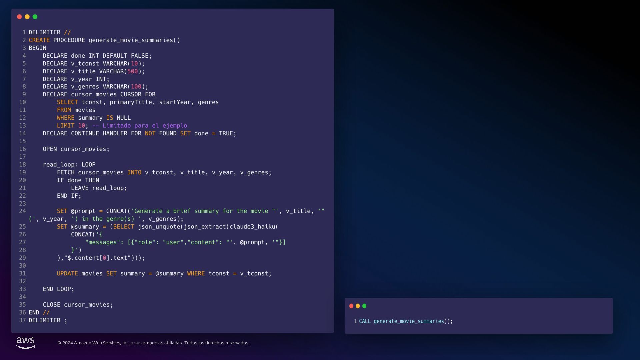Click line number 37 in the gutter

pyautogui.click(x=22, y=320)
